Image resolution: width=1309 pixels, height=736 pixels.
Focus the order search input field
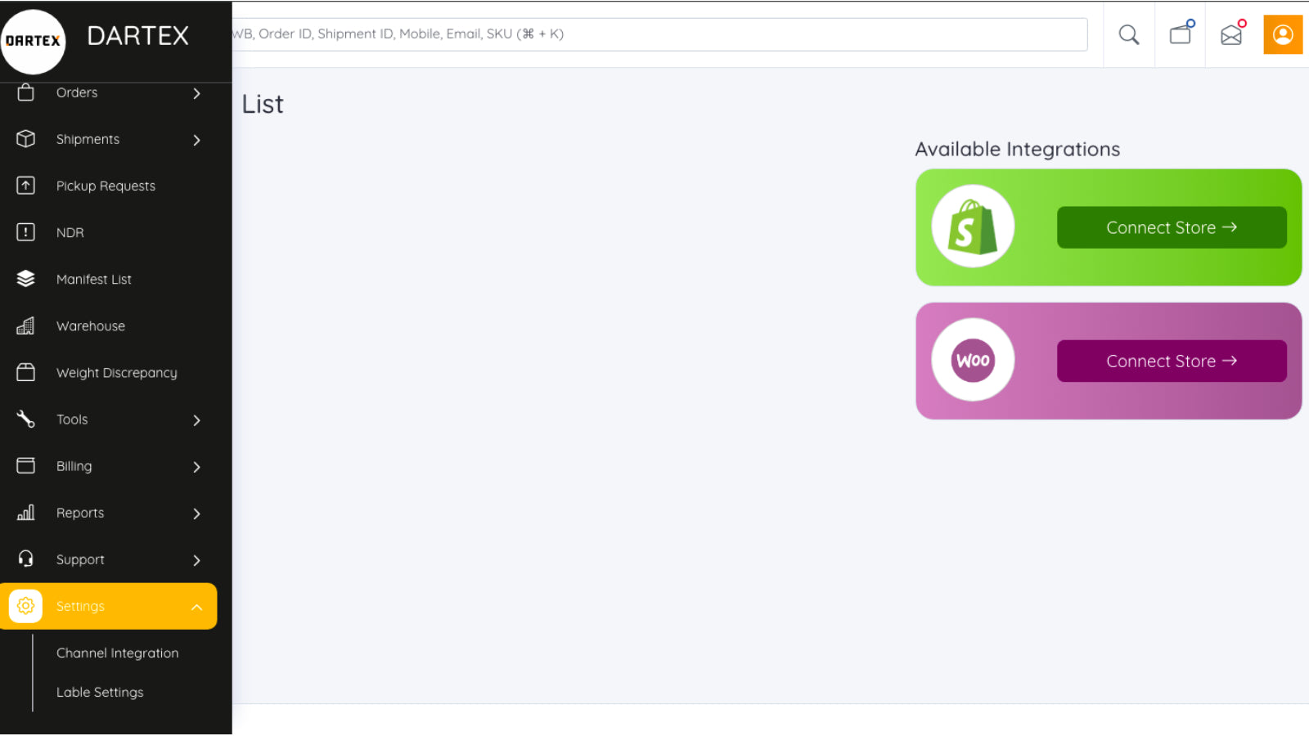(659, 34)
